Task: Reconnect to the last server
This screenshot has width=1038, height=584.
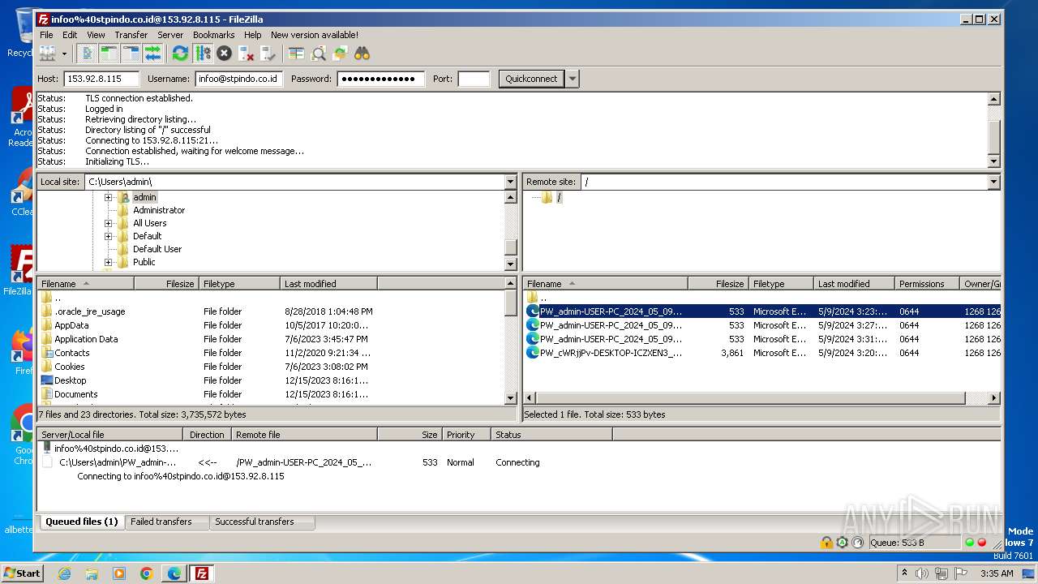Action: (x=268, y=54)
